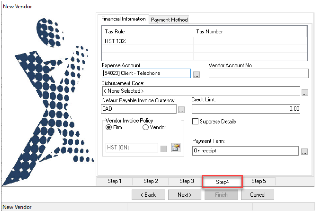Click the Vendor Account No. field
317x212 pixels.
click(258, 73)
